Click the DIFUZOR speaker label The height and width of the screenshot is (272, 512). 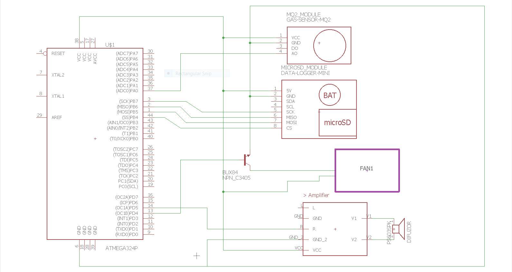click(409, 232)
